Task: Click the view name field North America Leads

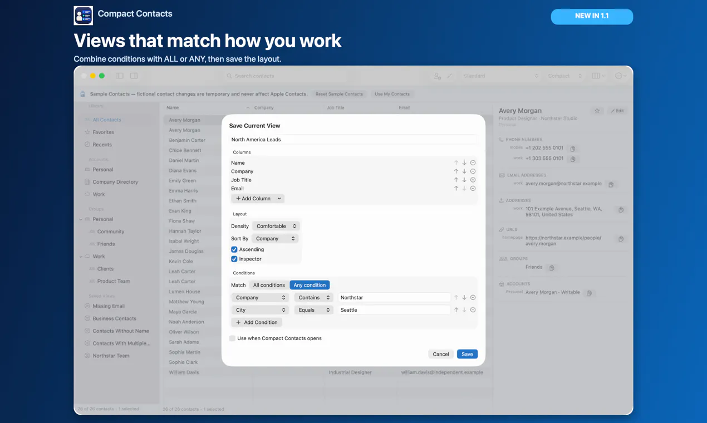Action: (x=354, y=140)
